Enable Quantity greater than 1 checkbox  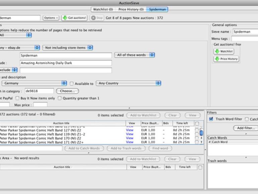click(60, 98)
